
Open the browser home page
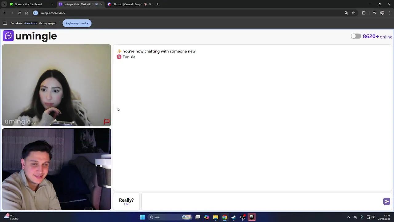pos(26,13)
